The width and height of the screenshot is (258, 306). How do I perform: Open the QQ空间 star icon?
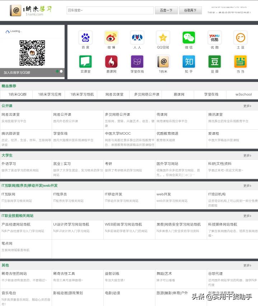tap(163, 37)
